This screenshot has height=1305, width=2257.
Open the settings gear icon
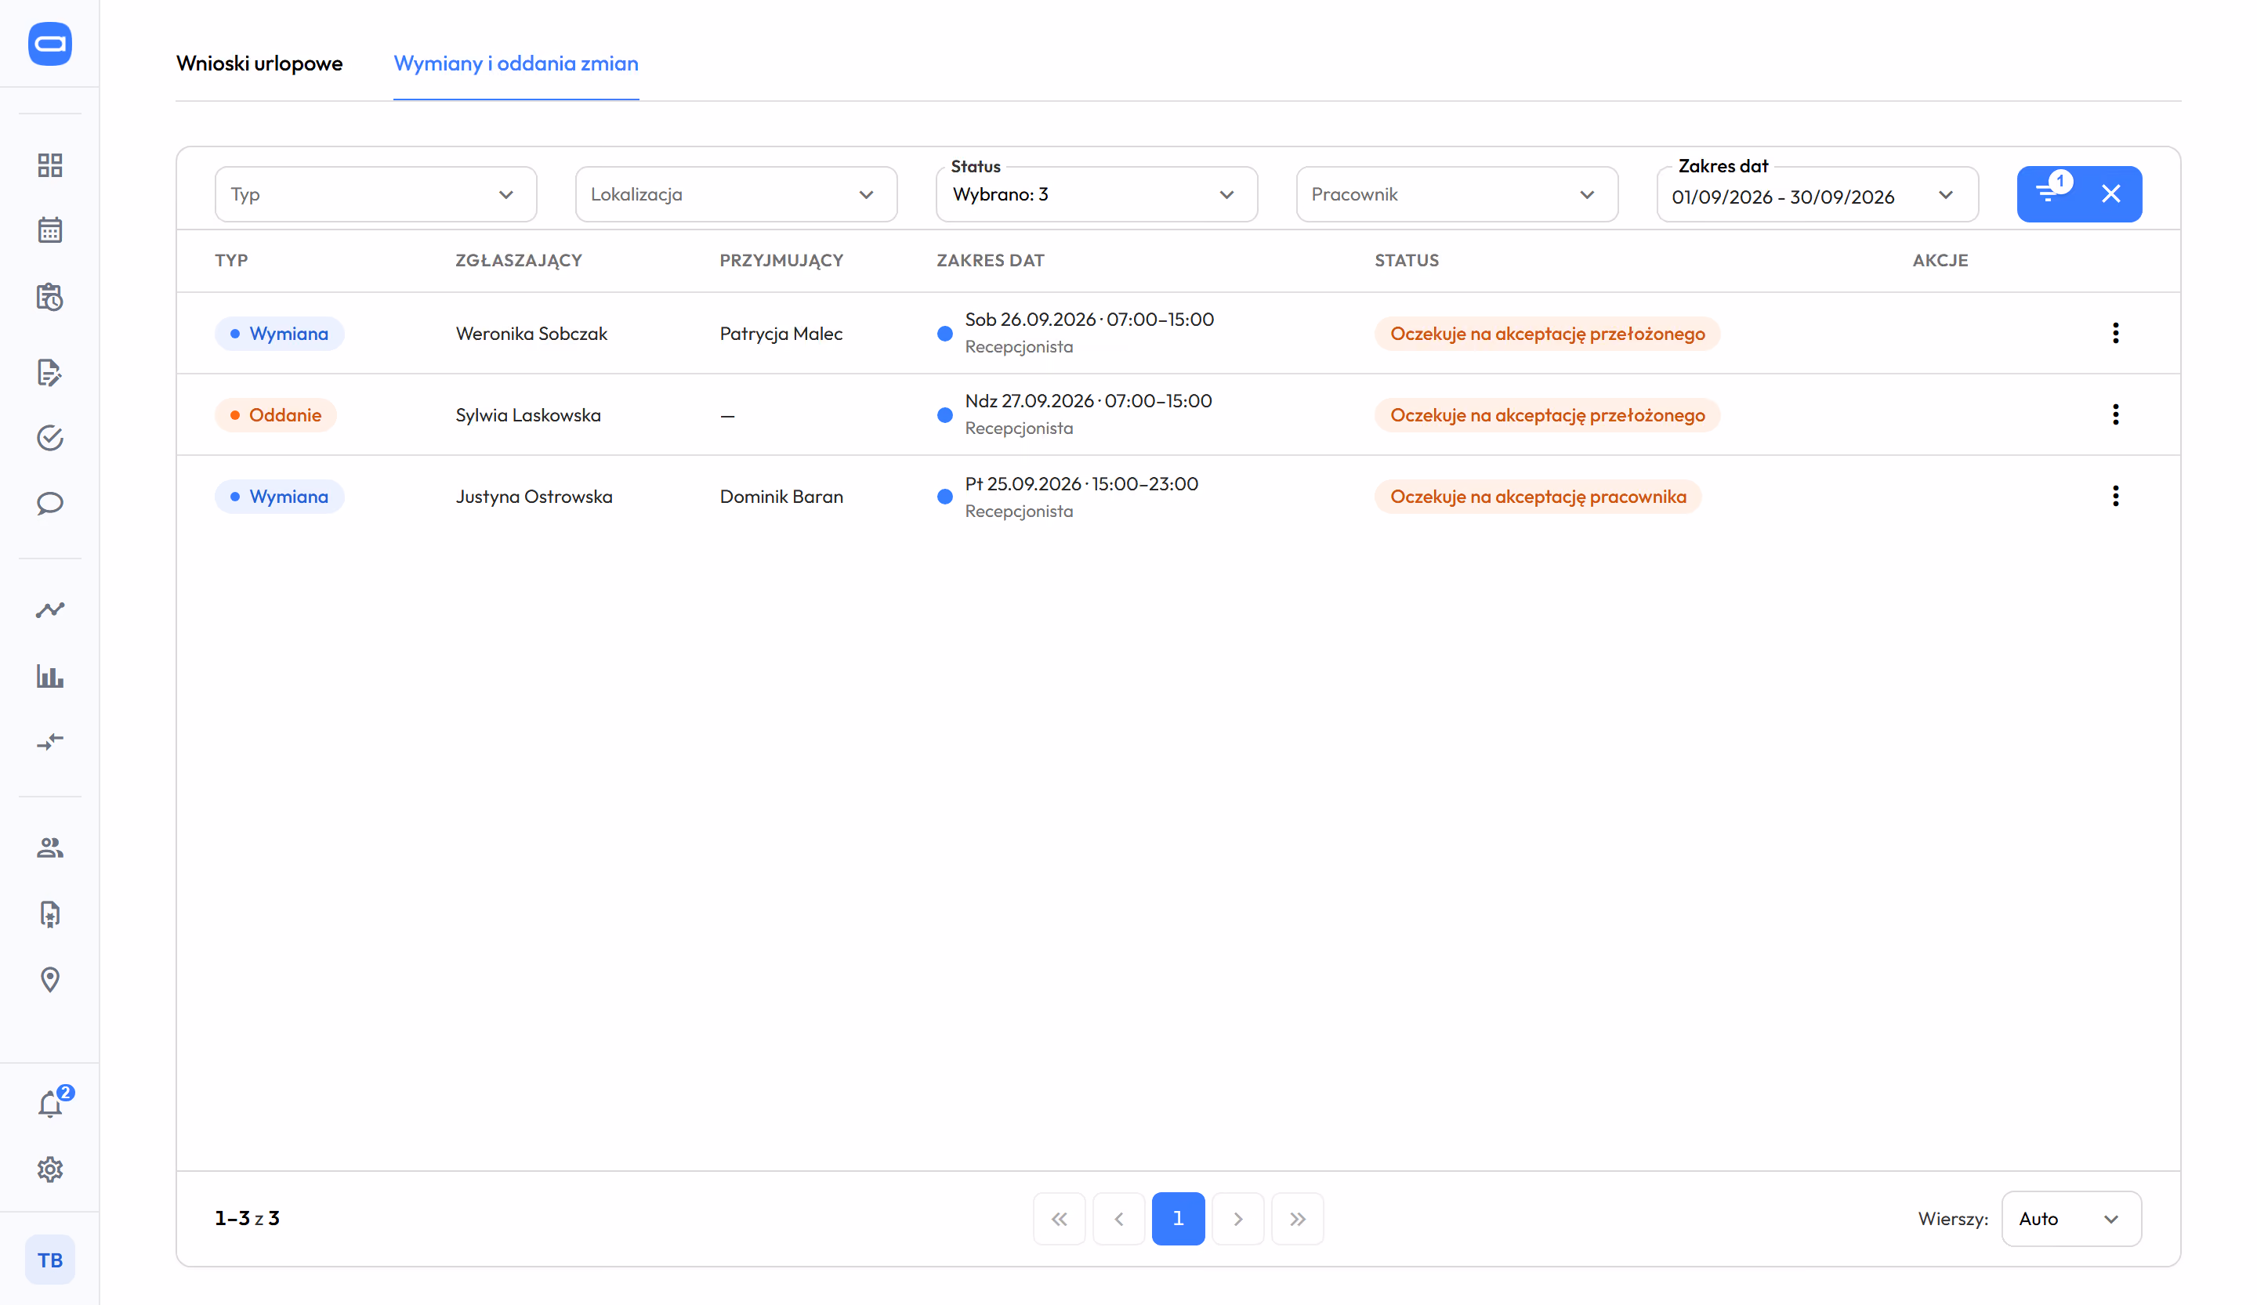50,1169
